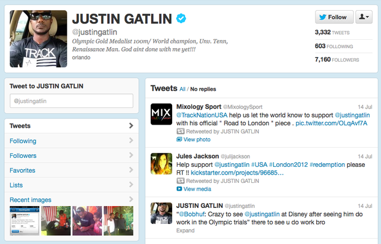Open the Mixology Sport profile name
This screenshot has width=381, height=244.
[199, 107]
